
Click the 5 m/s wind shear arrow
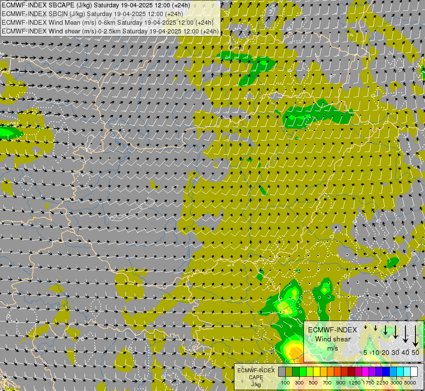[366, 327]
